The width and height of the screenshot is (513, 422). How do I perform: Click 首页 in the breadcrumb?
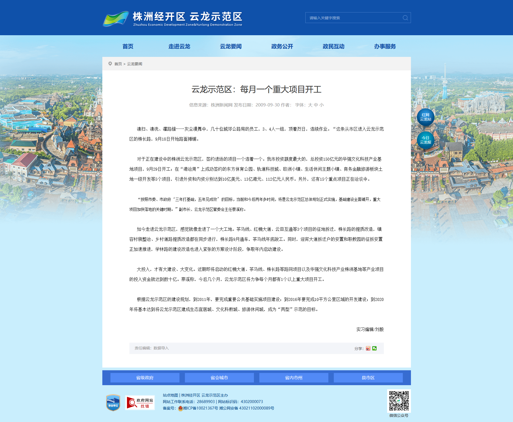click(118, 64)
